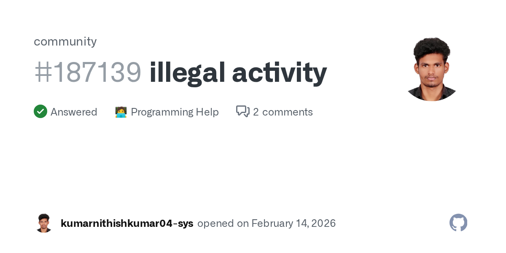The width and height of the screenshot is (506, 253).
Task: Click the Programming Help emoji icon
Action: [x=121, y=112]
